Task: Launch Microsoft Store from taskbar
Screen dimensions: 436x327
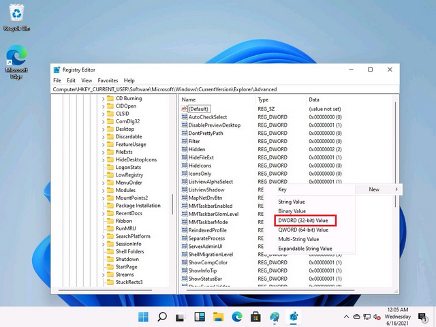Action: (256, 317)
